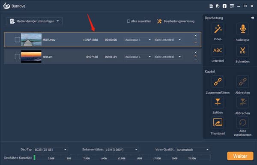Open the Untertitel ABC tool
The height and width of the screenshot is (165, 257).
(x=218, y=51)
